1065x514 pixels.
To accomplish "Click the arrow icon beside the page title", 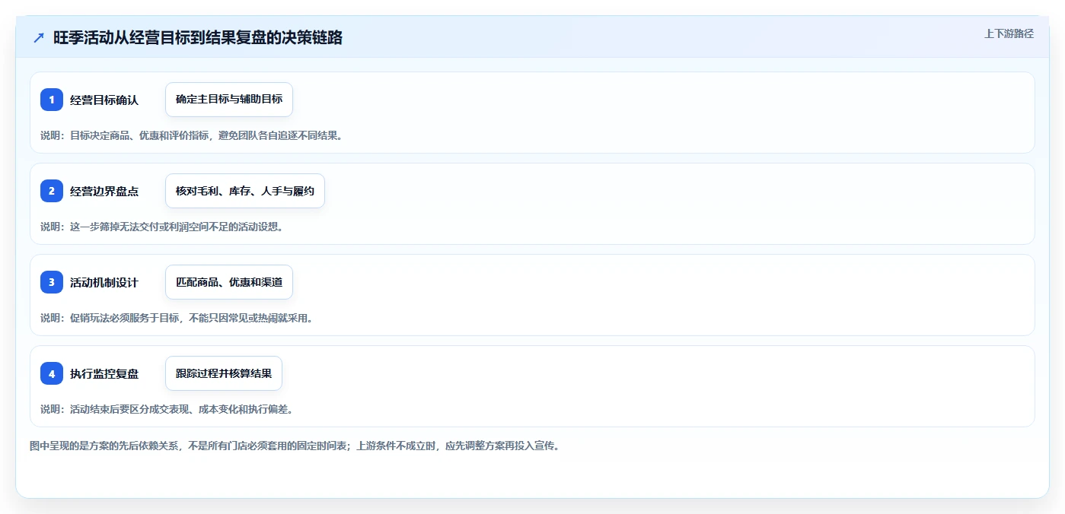I will [x=39, y=37].
